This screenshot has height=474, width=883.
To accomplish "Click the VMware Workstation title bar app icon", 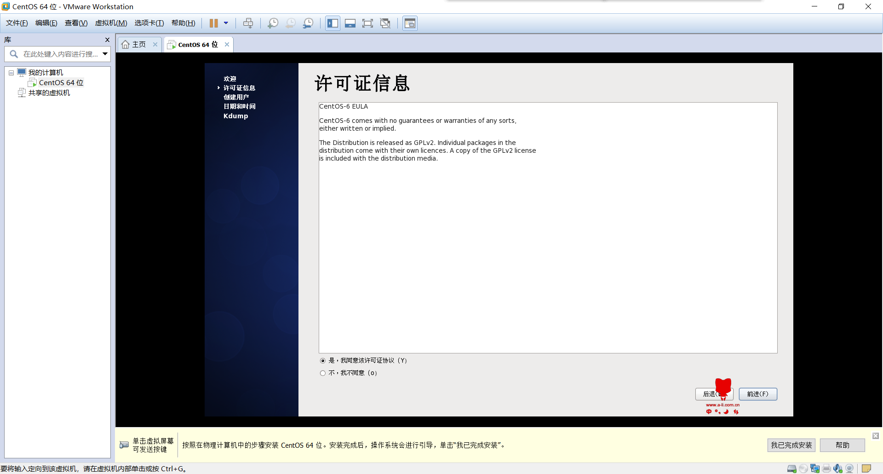I will click(6, 6).
